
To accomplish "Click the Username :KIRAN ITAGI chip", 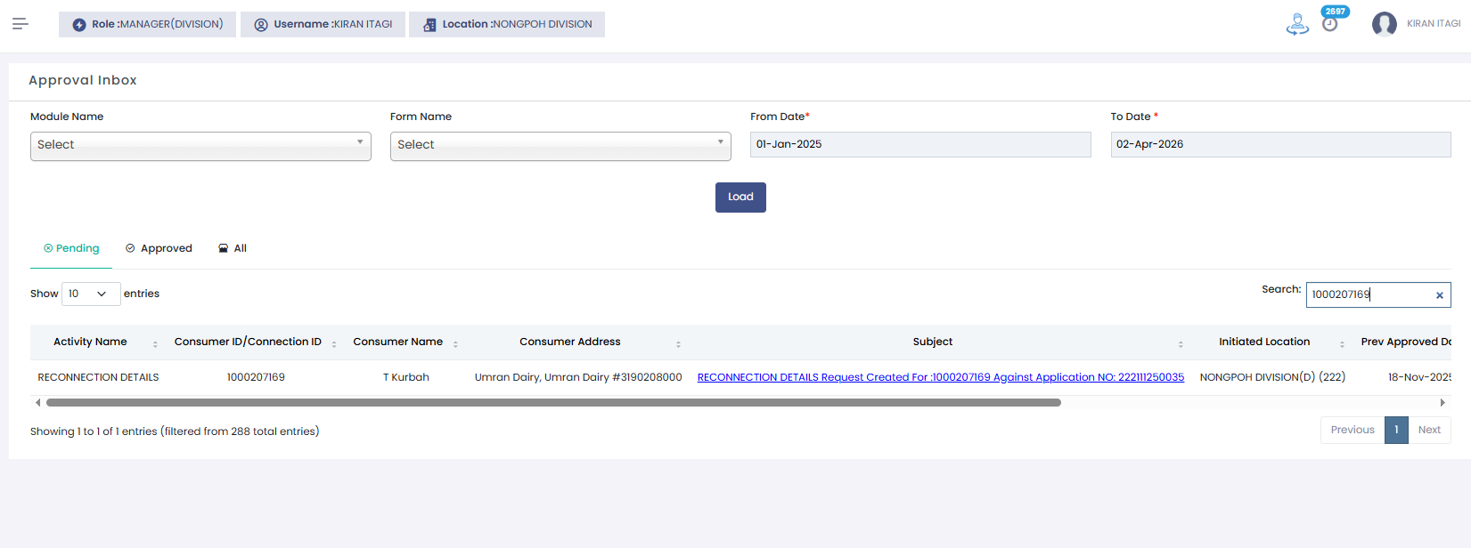I will pos(323,24).
